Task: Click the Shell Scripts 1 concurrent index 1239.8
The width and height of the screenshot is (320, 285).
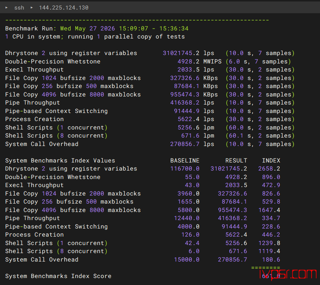Action: click(269, 243)
